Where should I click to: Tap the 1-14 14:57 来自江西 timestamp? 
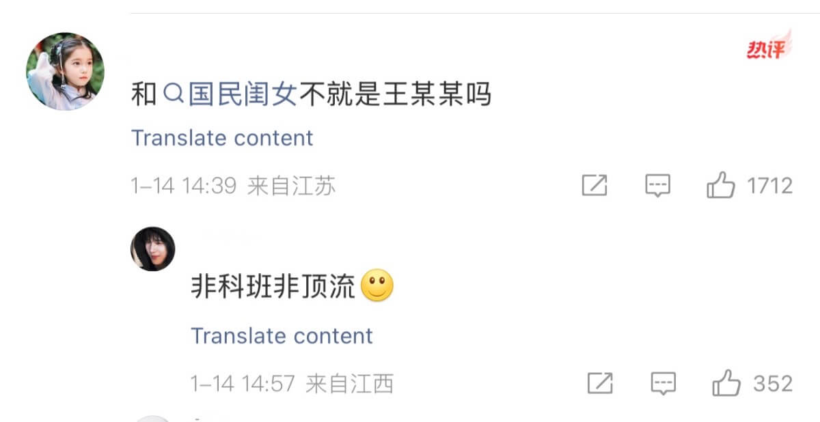[x=292, y=384]
